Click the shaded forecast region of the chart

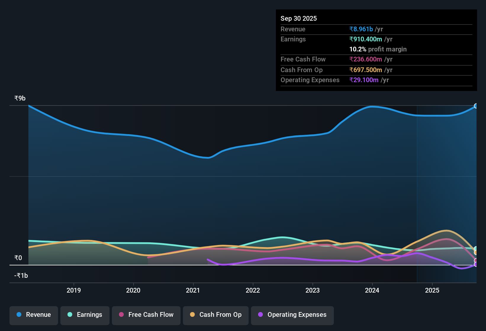(x=444, y=177)
